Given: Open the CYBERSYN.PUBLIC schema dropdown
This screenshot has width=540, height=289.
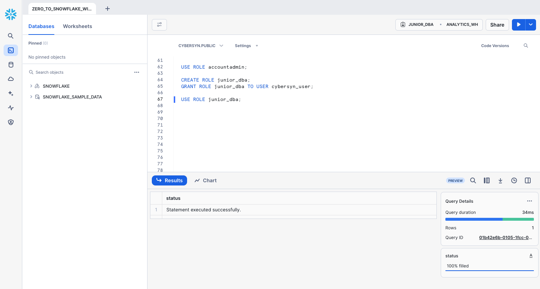Looking at the screenshot, I should click(x=201, y=46).
